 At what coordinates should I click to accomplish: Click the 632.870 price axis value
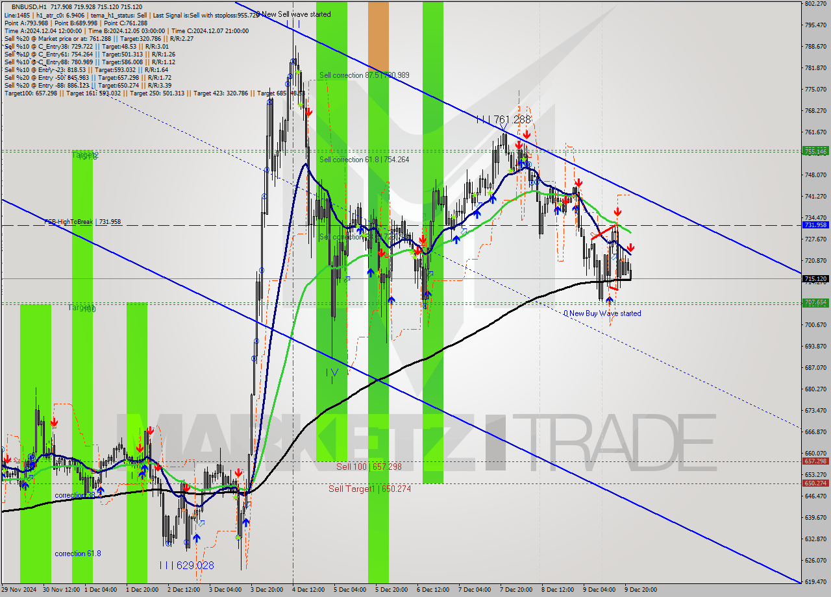click(815, 539)
